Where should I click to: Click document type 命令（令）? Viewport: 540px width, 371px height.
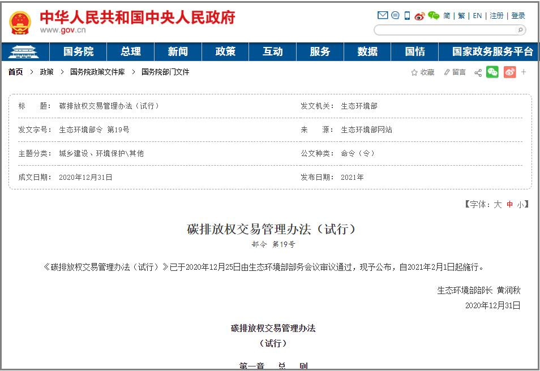pos(358,153)
